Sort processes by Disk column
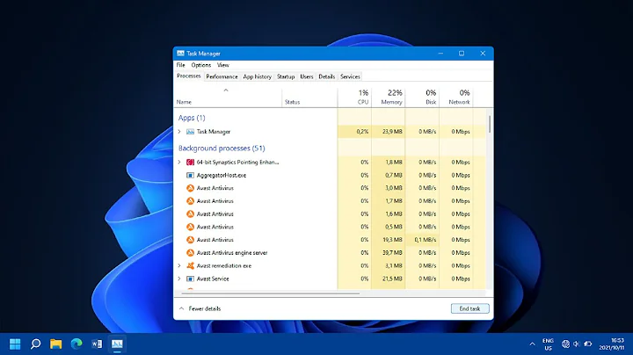The width and height of the screenshot is (633, 355). [x=422, y=98]
